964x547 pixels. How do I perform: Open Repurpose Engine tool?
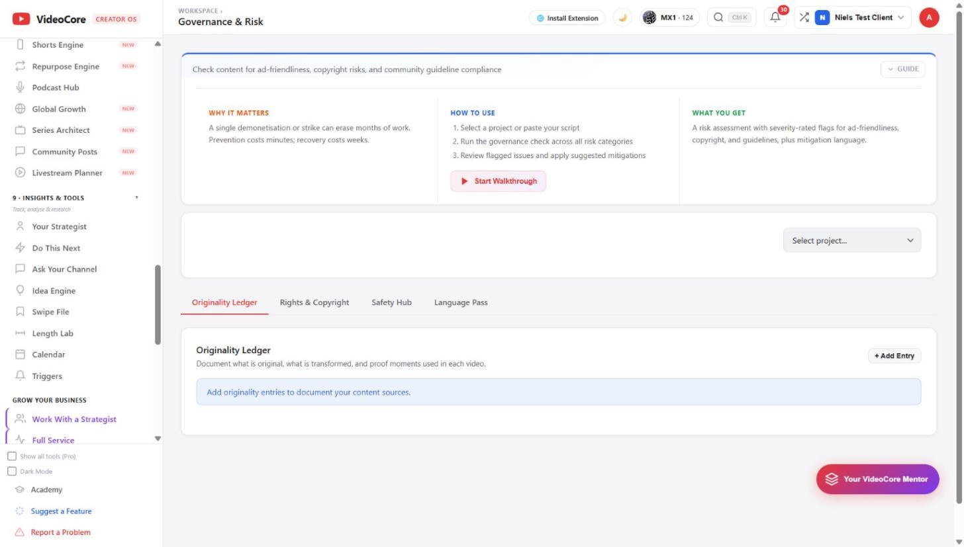coord(66,66)
